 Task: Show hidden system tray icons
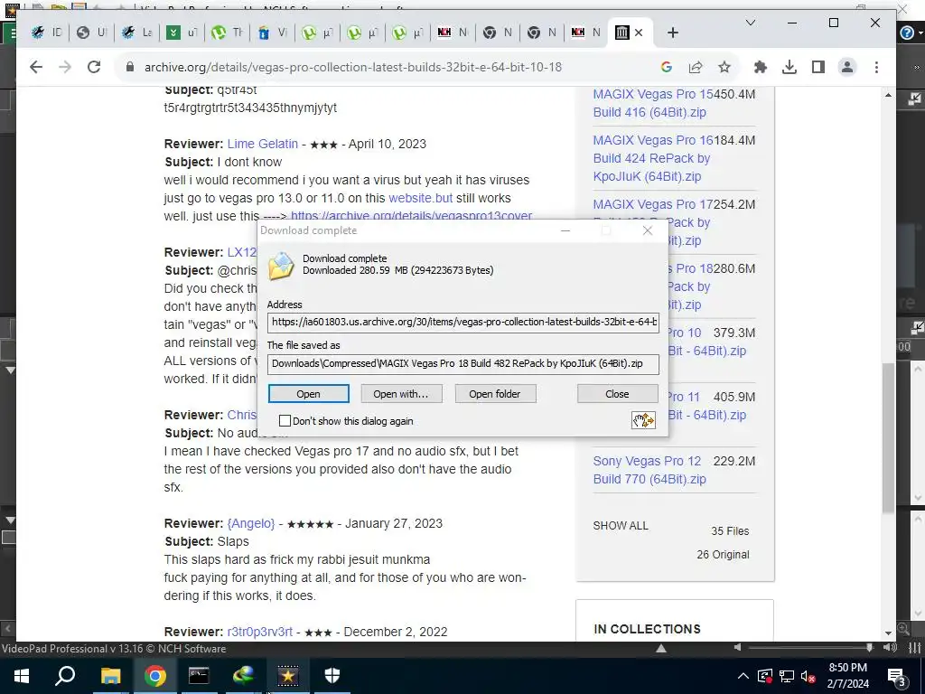tap(743, 676)
